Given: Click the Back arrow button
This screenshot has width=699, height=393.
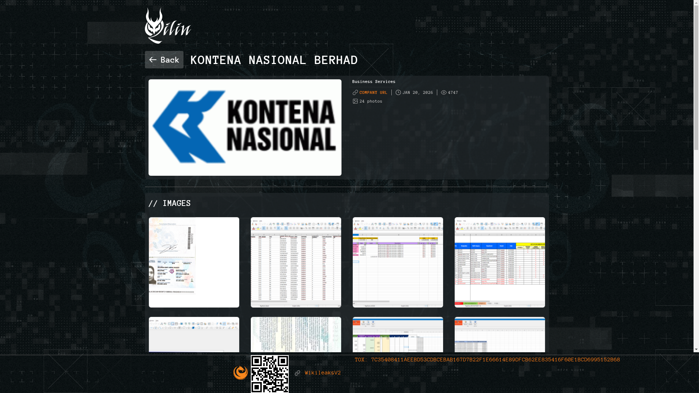Looking at the screenshot, I should click(x=164, y=60).
